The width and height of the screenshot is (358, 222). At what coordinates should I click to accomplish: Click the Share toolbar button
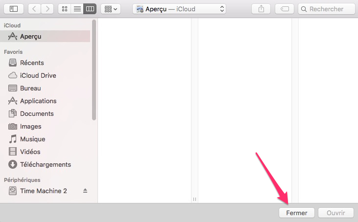261,9
